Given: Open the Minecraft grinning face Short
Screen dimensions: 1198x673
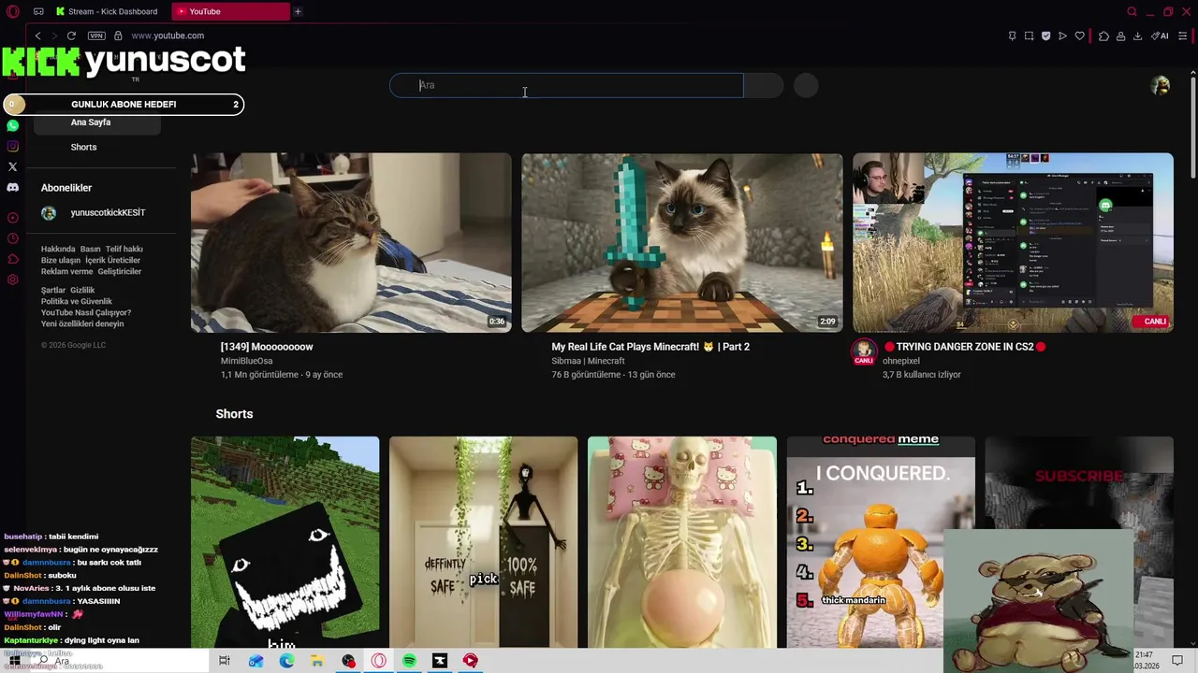Looking at the screenshot, I should click(285, 542).
